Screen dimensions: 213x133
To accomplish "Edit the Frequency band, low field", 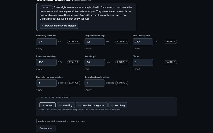I will [46, 42].
